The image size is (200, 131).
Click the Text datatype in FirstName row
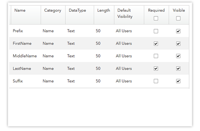(71, 43)
